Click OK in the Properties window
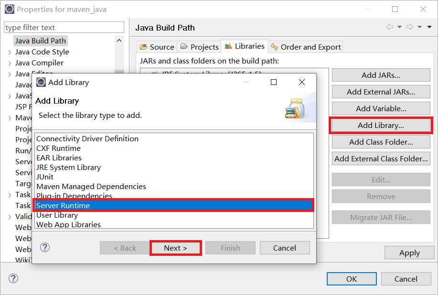438x295 pixels. coord(352,279)
